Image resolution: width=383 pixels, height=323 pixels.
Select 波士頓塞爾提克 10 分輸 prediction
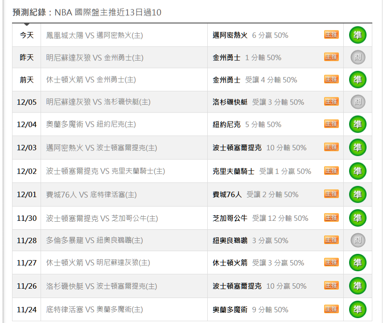259,148
